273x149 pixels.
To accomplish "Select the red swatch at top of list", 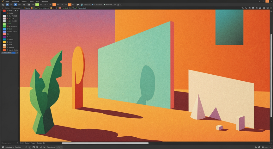I will [4, 11].
